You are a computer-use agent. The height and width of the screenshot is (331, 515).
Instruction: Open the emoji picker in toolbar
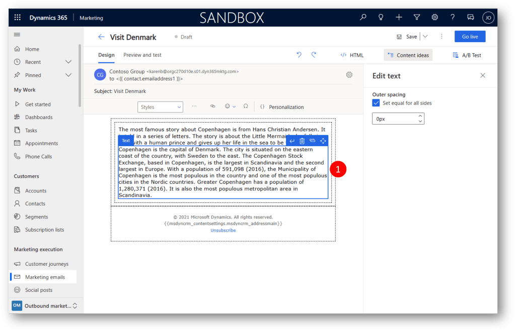click(x=228, y=106)
